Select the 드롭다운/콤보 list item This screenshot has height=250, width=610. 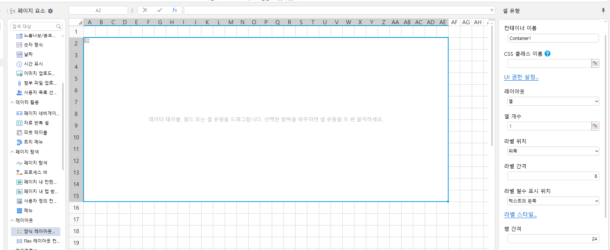pos(36,36)
